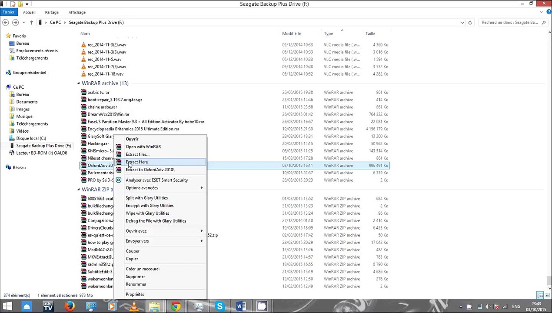The width and height of the screenshot is (552, 313).
Task: Choose Propriétés in the context menu
Action: (160, 294)
